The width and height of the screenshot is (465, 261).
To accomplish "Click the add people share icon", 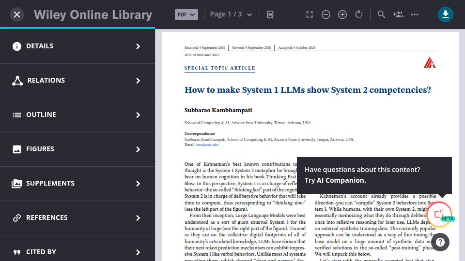I will point(398,14).
